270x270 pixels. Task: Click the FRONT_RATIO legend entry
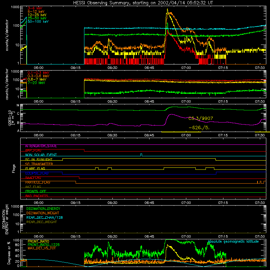38,241
